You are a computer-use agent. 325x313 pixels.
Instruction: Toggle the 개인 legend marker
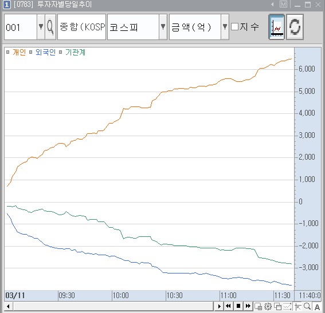coord(7,52)
